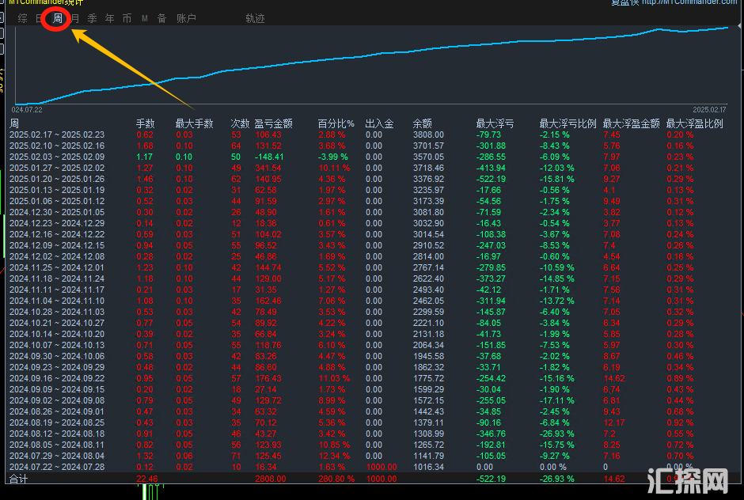744x500 pixels.
Task: Select the 2025.02.03 ~ 2025.02.09 week row
Action: [57, 157]
